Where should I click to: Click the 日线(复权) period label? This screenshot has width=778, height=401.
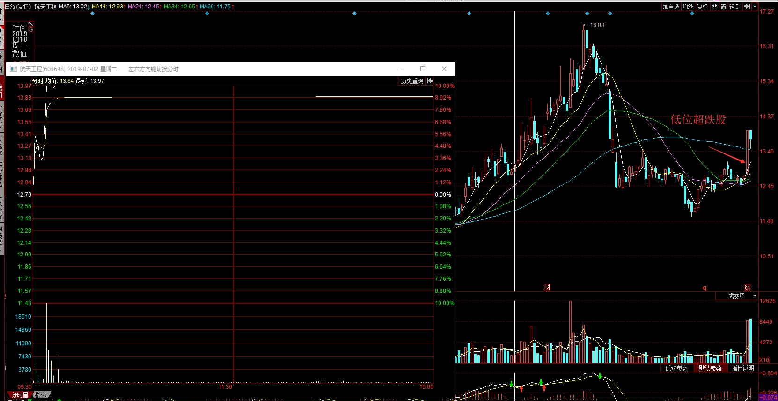[18, 7]
